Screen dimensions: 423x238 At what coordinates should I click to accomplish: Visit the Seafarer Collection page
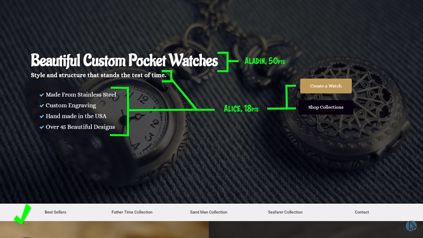pos(285,212)
